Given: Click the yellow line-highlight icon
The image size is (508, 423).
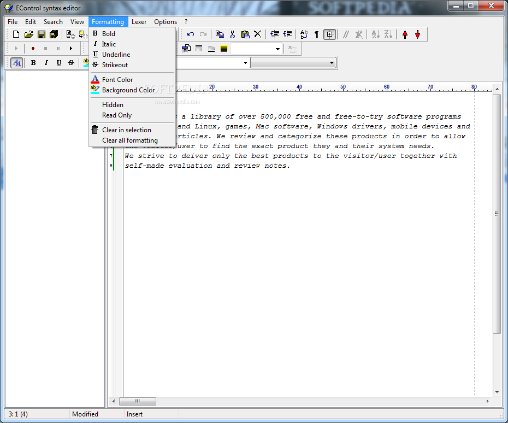Looking at the screenshot, I should 224,49.
